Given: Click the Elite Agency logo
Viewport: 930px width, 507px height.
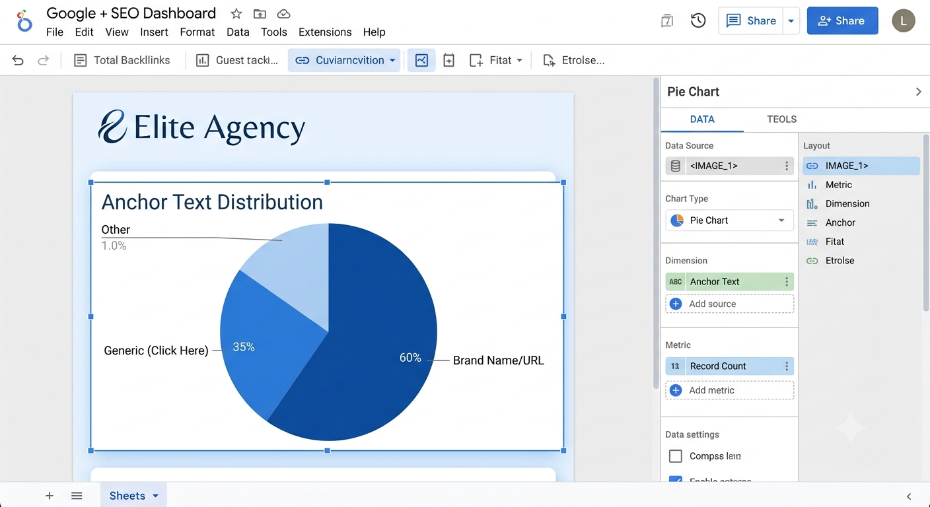Looking at the screenshot, I should point(201,127).
